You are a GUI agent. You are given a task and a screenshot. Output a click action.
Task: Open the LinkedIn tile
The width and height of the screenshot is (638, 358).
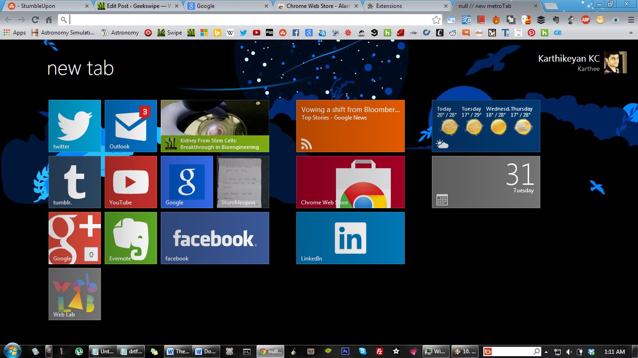351,238
